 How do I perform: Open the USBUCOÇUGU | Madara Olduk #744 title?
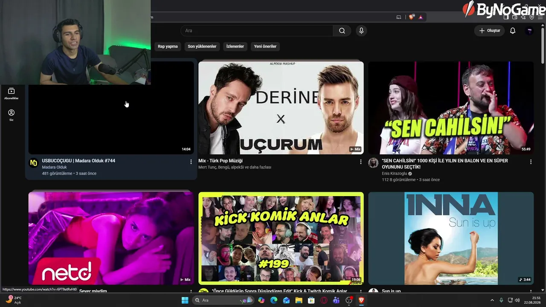[78, 161]
